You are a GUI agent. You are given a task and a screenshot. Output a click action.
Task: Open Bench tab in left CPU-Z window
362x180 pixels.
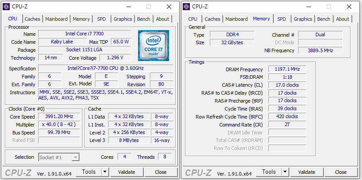[144, 19]
